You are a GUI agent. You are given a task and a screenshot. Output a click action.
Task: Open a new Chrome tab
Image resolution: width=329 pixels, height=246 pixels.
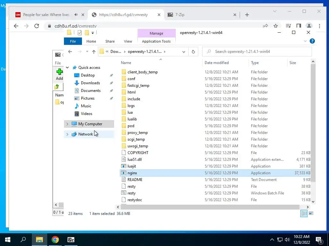click(x=247, y=15)
